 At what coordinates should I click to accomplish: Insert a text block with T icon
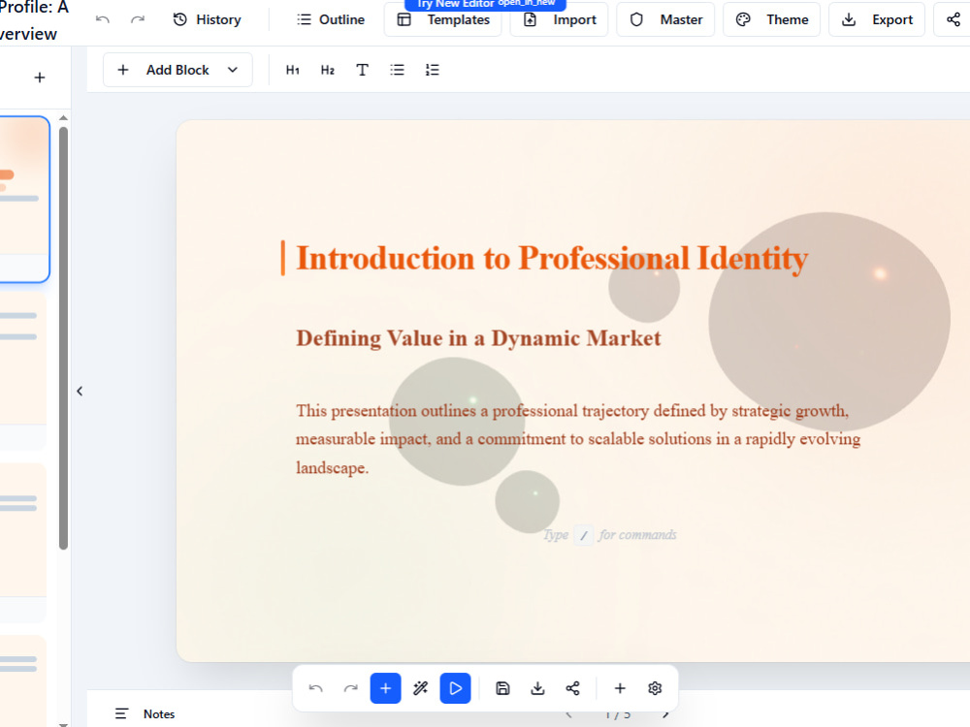tap(363, 70)
